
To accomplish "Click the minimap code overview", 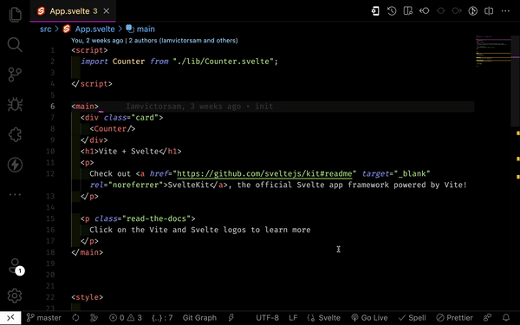I will click(x=493, y=51).
